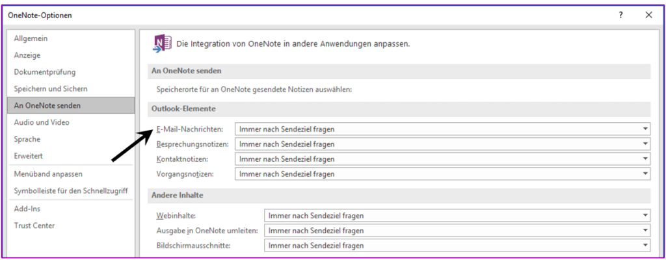Screen dimensions: 666x260
Task: Close the OneNote-Optionen dialog
Action: [648, 16]
